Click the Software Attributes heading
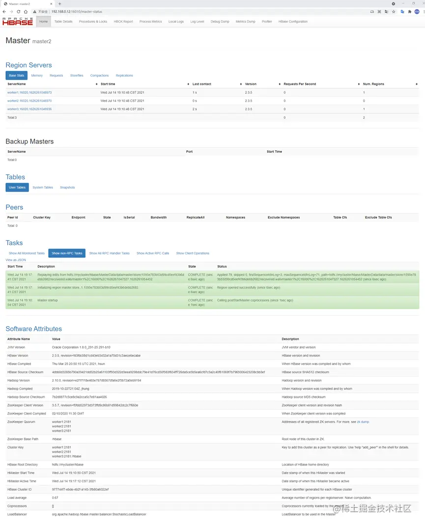Image resolution: width=425 pixels, height=527 pixels. (33, 329)
